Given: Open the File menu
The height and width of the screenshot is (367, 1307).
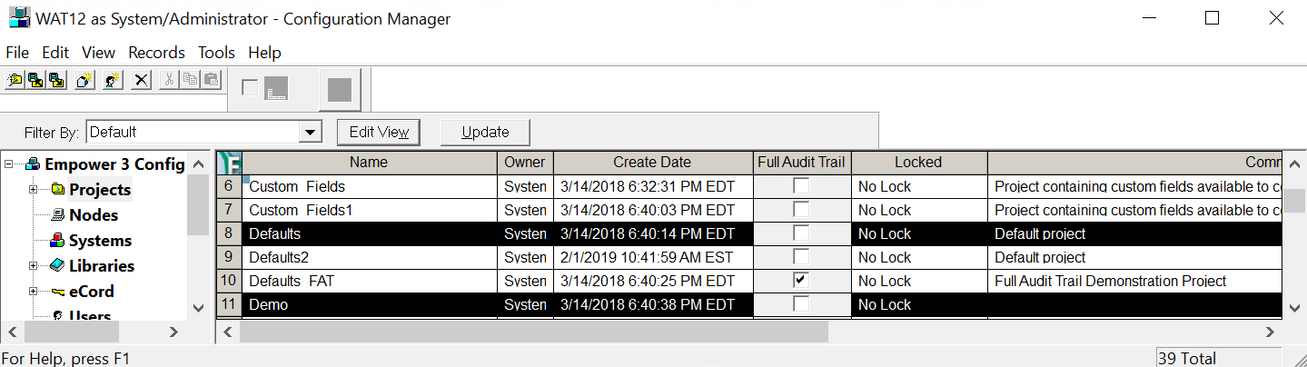Looking at the screenshot, I should coord(17,53).
